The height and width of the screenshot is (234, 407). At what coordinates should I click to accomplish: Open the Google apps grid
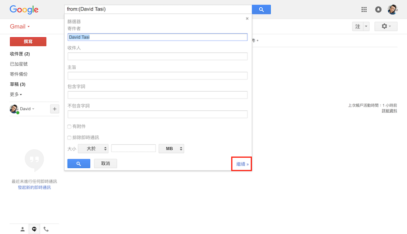coord(364,9)
